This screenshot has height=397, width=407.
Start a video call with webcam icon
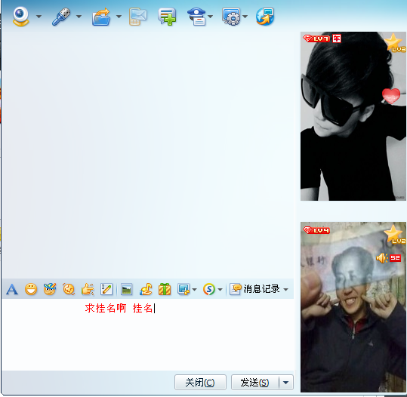point(20,17)
